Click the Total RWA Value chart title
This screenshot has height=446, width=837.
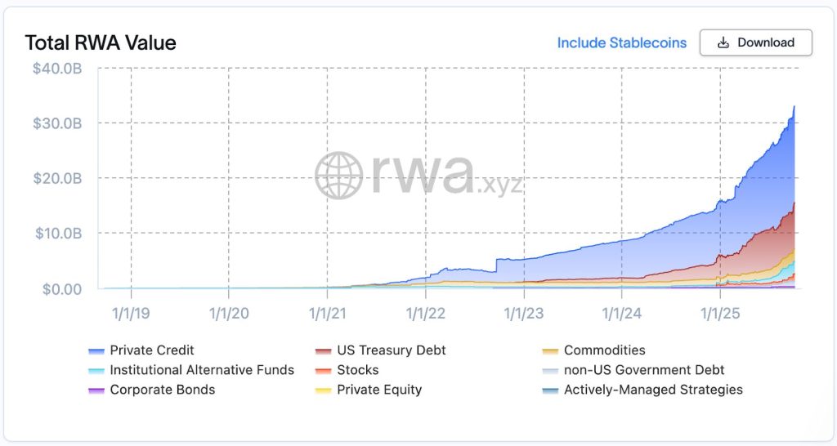point(101,42)
